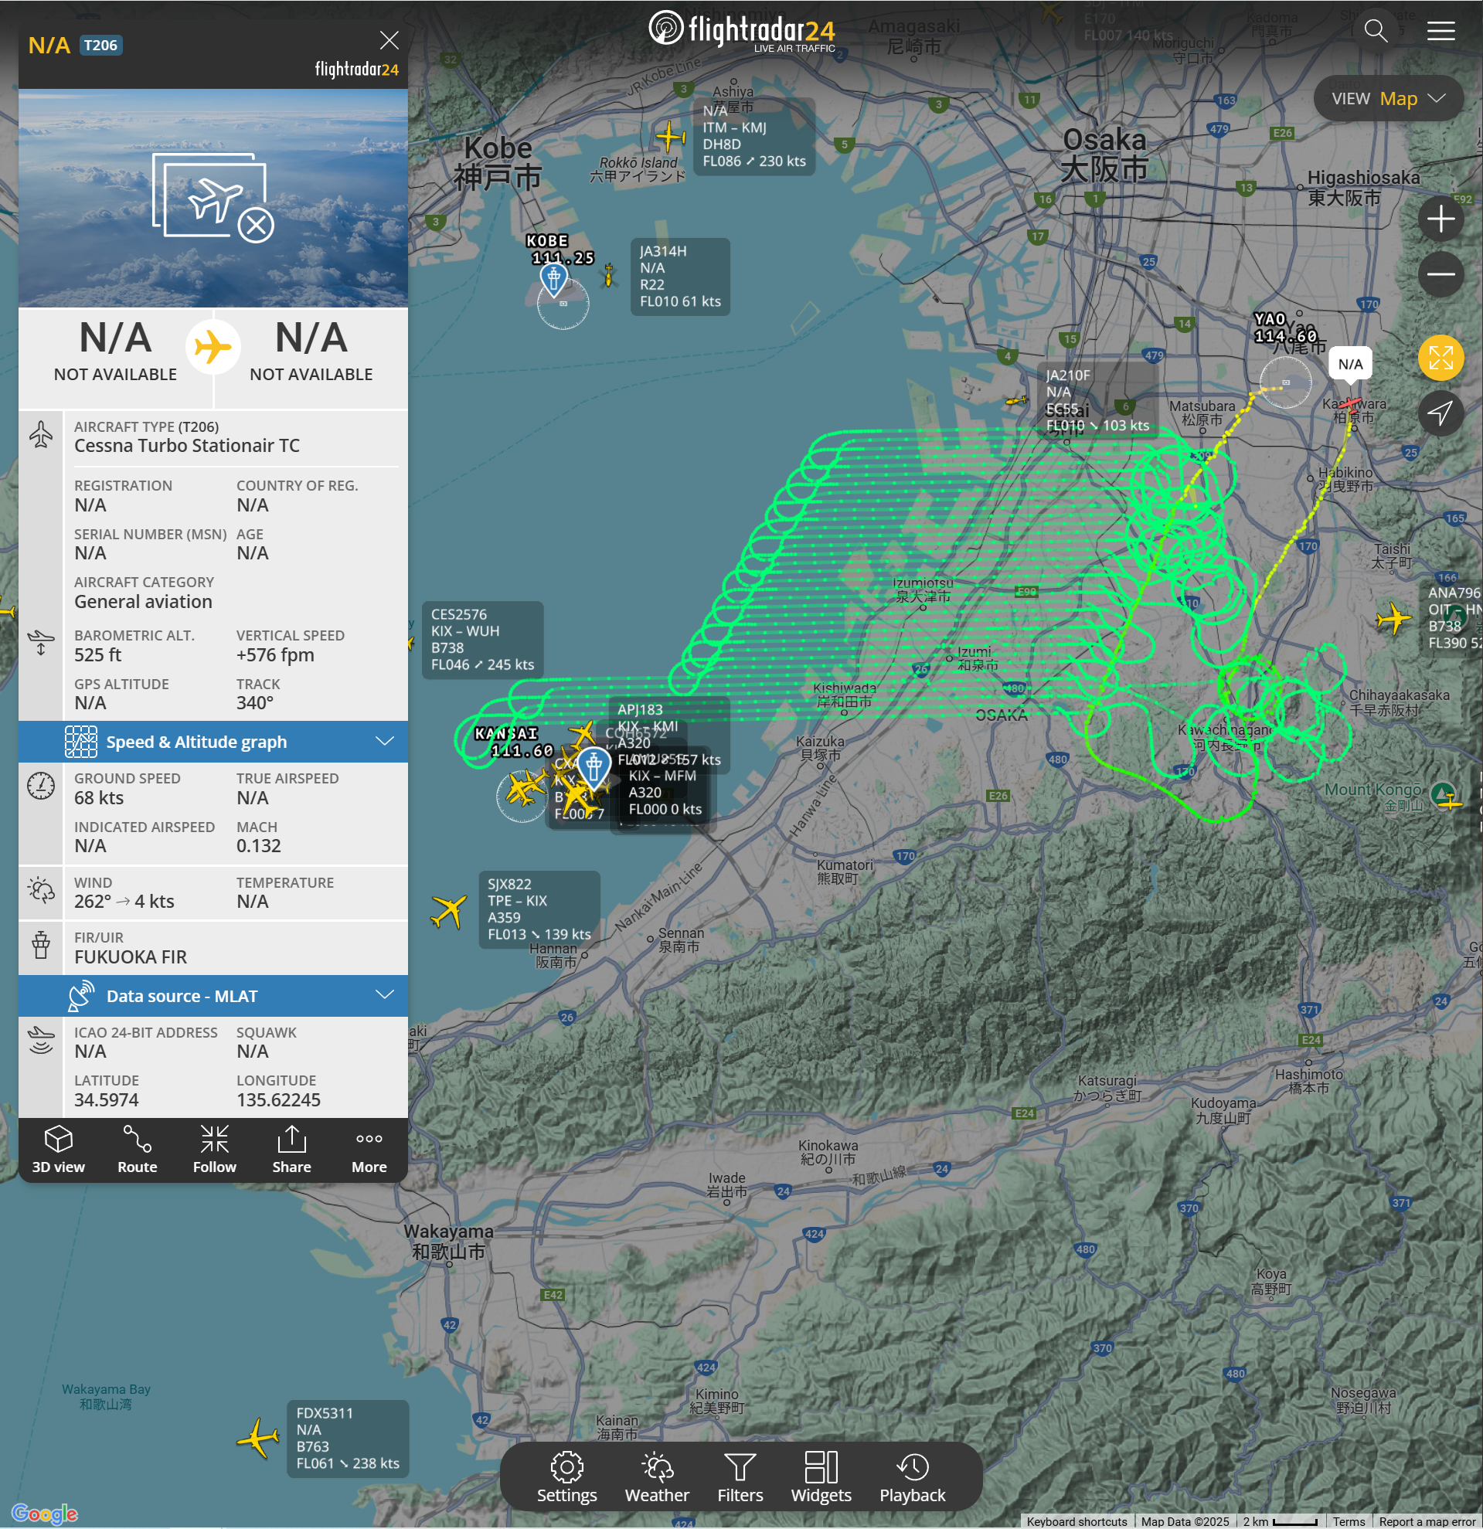Select the KOBE airport tower marker
The width and height of the screenshot is (1483, 1529).
(553, 279)
